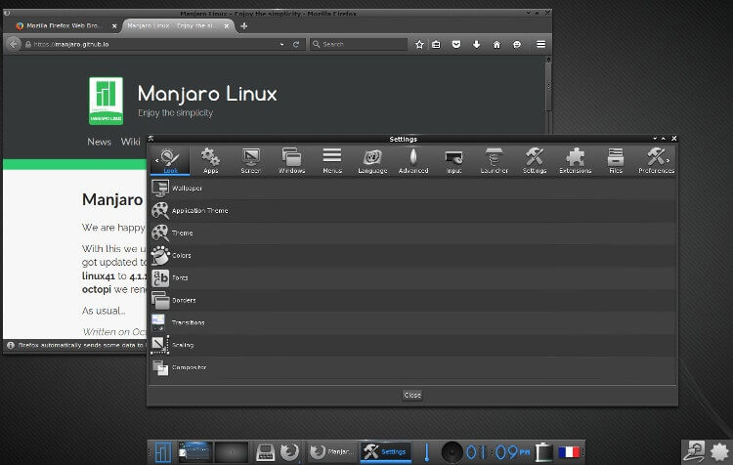Open the Advanced settings category
Image resolution: width=733 pixels, height=465 pixels.
(x=413, y=160)
